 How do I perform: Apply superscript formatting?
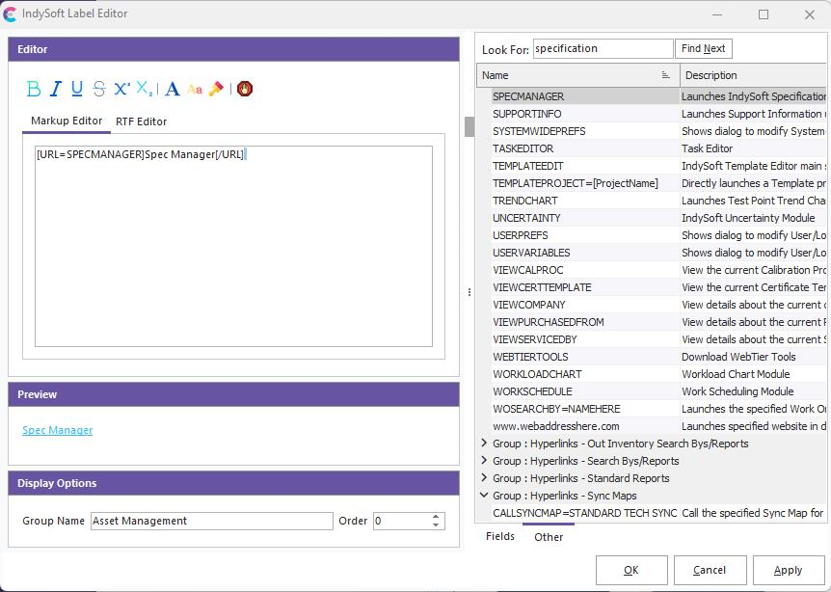point(121,89)
